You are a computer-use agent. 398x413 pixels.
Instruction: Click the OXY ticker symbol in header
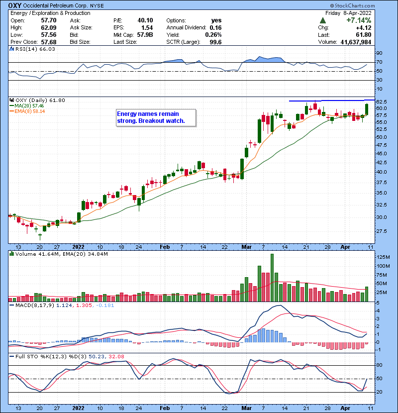pyautogui.click(x=15, y=5)
